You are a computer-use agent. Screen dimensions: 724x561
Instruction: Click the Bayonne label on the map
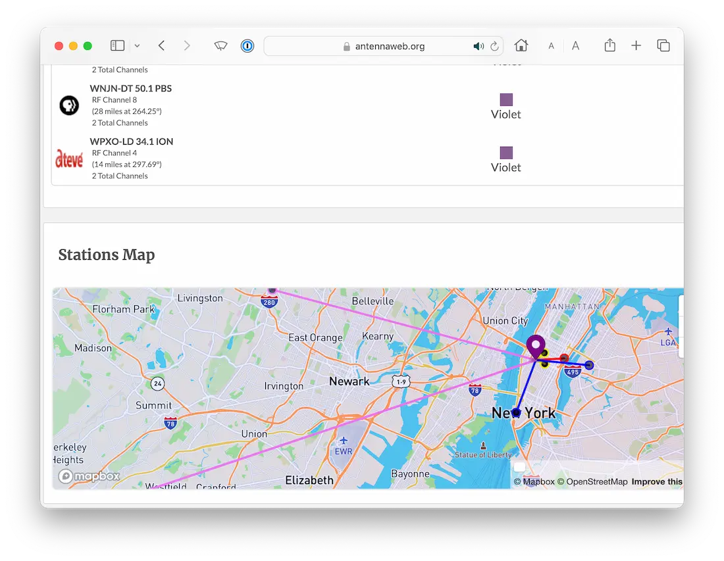point(411,474)
